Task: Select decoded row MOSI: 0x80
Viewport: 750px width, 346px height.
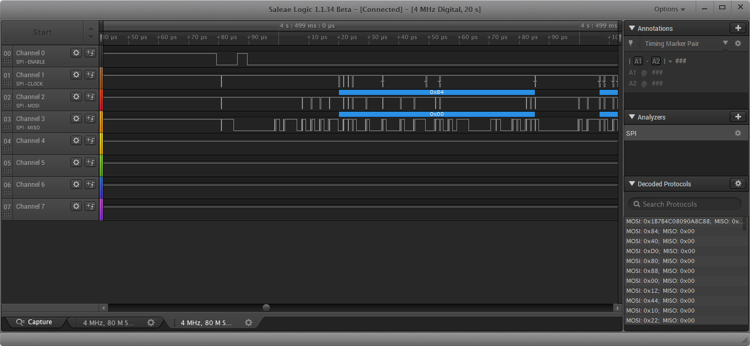Action: pos(684,261)
